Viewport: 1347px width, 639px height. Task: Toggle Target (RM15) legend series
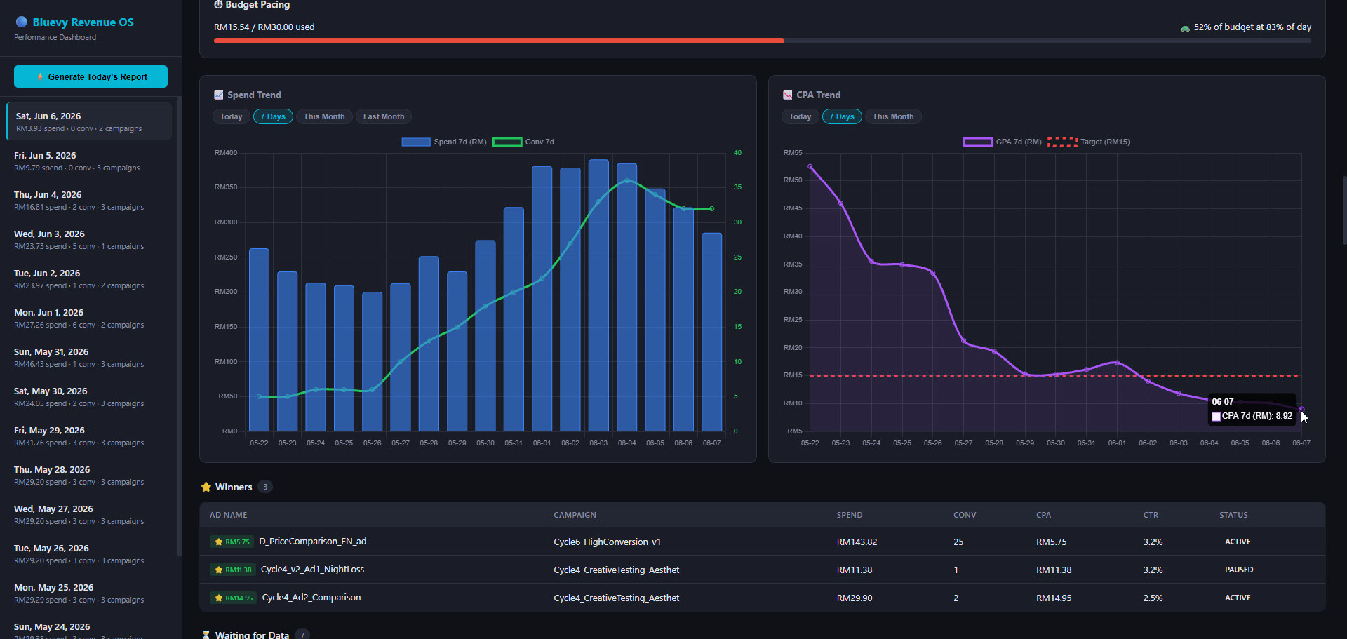point(1089,142)
